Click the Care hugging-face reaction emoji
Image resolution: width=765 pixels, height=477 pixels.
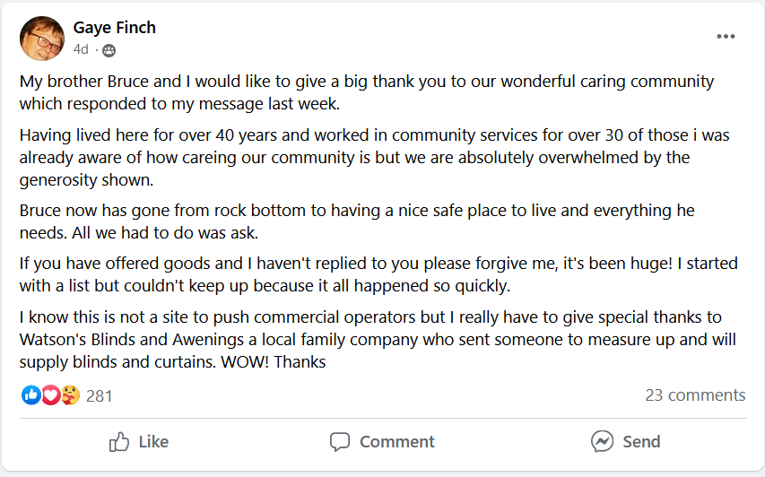tap(70, 395)
